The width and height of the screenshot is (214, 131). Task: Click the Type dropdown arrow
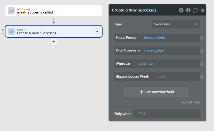point(196,24)
